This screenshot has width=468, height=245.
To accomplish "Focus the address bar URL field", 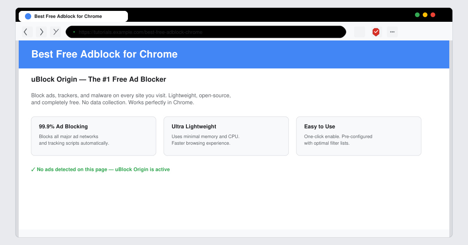I will tap(206, 32).
